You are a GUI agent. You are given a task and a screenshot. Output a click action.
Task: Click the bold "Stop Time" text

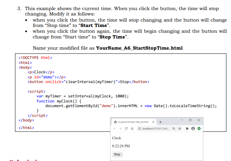click(x=112, y=37)
